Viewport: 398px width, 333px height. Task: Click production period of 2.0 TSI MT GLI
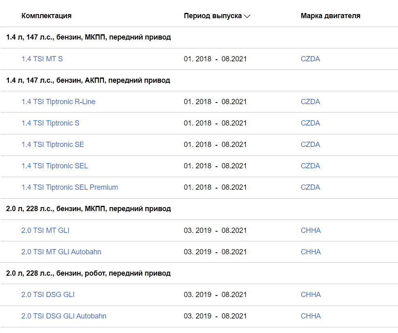click(215, 230)
